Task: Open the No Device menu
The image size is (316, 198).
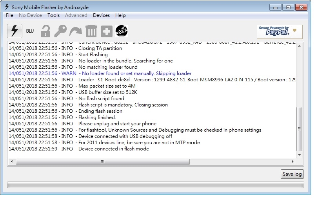Action: [x=31, y=15]
